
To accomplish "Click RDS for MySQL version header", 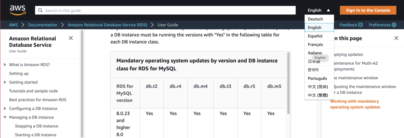I will tap(125, 93).
